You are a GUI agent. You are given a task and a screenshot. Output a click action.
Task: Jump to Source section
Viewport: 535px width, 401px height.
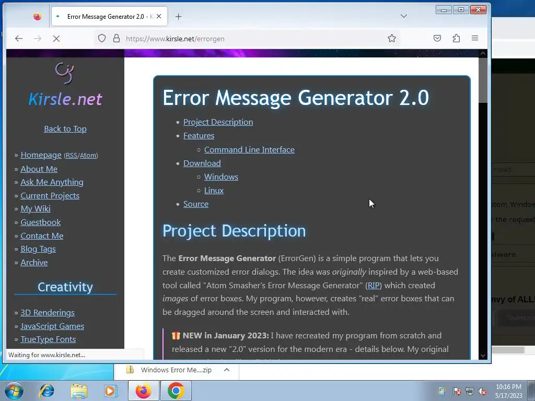pos(196,204)
